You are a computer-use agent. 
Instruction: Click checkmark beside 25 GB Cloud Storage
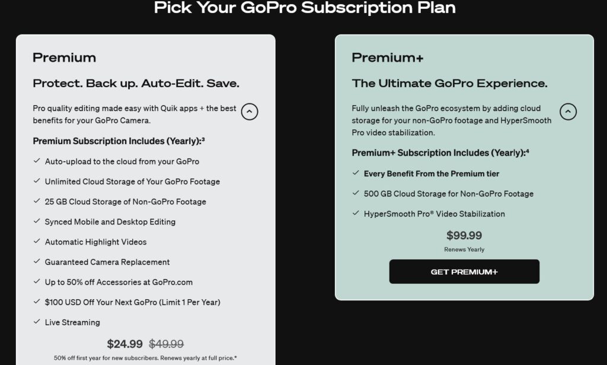coord(37,201)
